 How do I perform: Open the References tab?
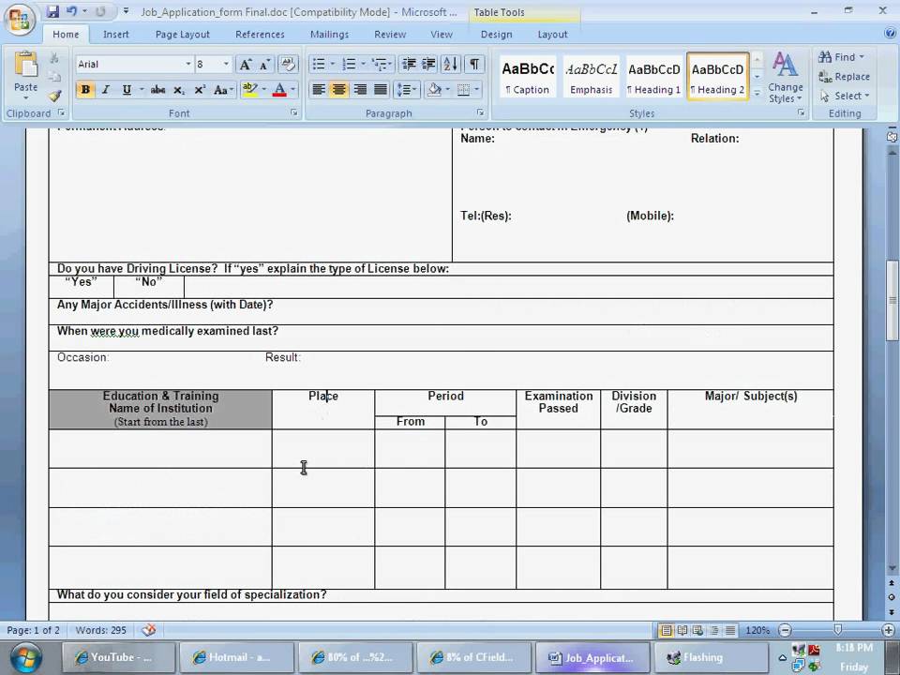tap(260, 35)
